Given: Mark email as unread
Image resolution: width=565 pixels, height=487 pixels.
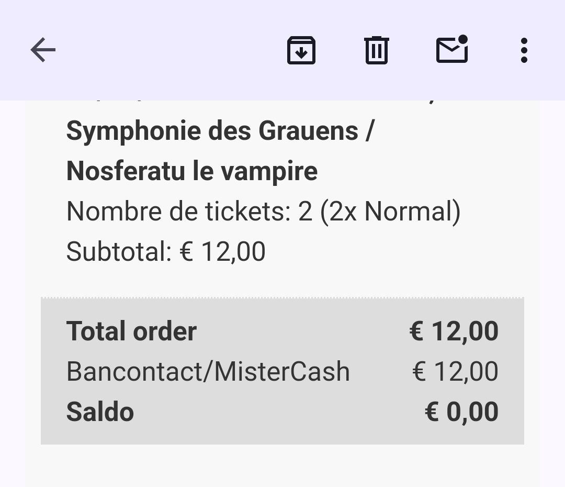Looking at the screenshot, I should coord(452,49).
